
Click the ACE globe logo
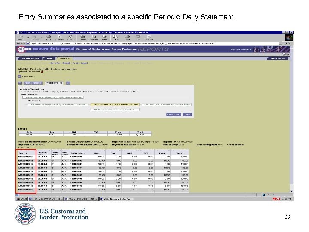click(x=21, y=49)
